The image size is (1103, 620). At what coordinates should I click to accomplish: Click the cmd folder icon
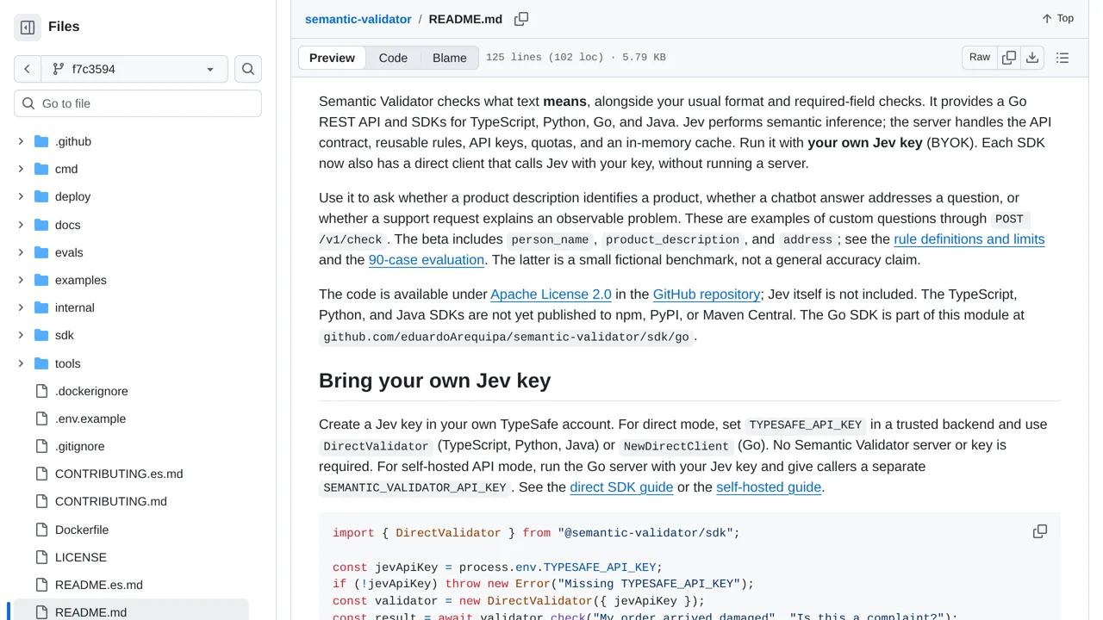(x=41, y=169)
